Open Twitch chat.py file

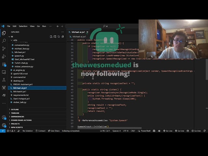(x=21, y=63)
